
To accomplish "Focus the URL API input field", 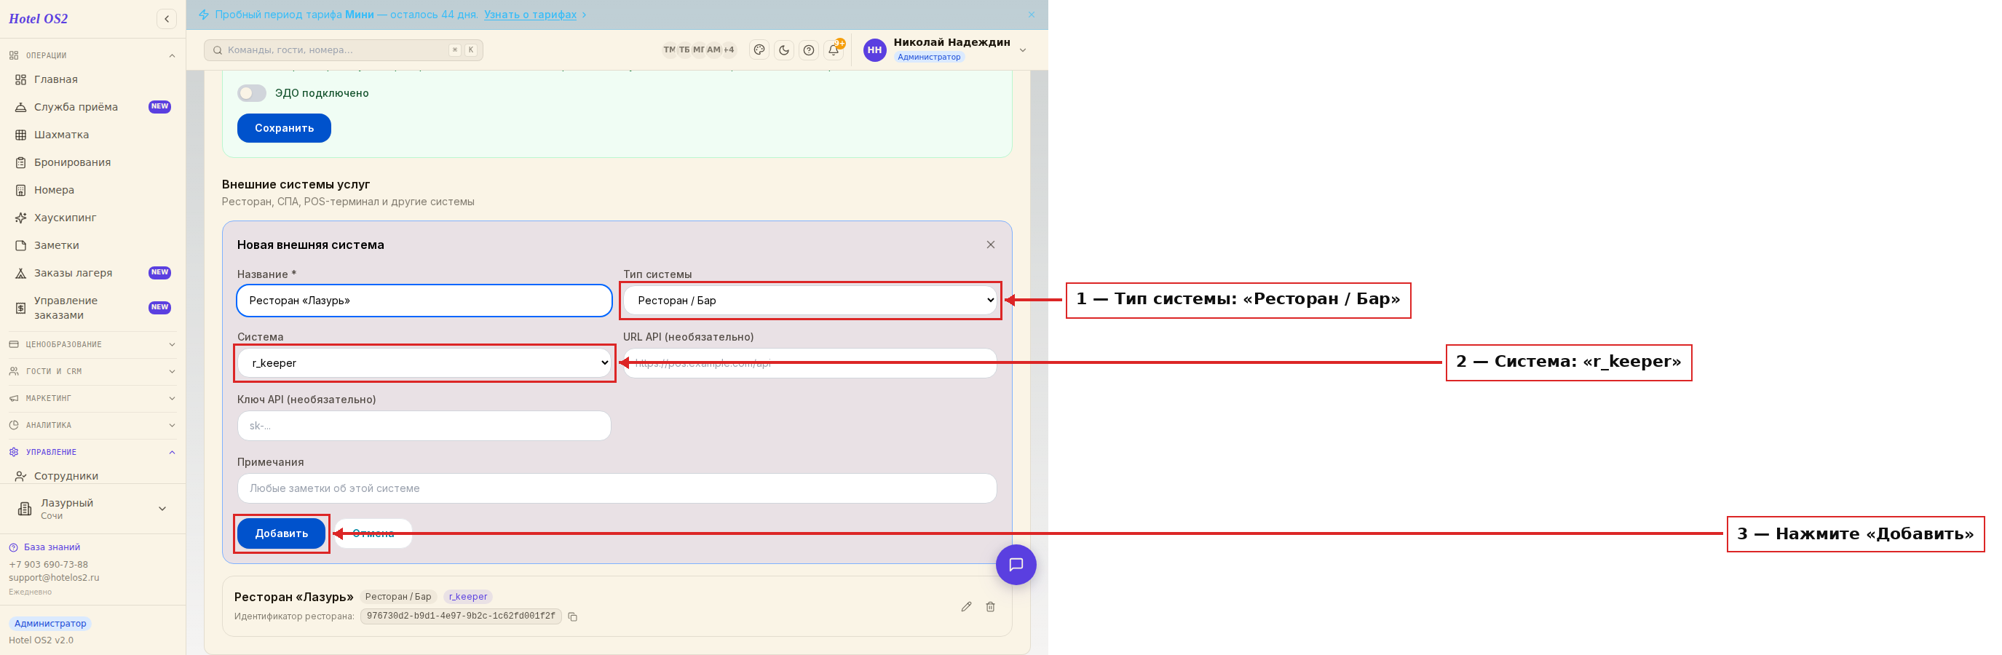I will [810, 363].
